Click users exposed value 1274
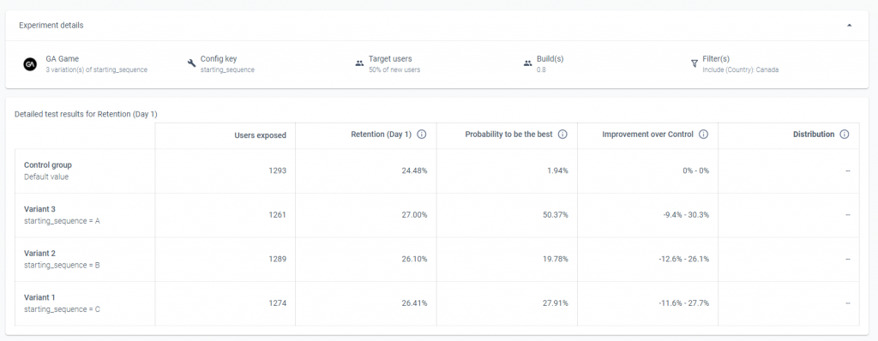This screenshot has width=878, height=341. (278, 303)
